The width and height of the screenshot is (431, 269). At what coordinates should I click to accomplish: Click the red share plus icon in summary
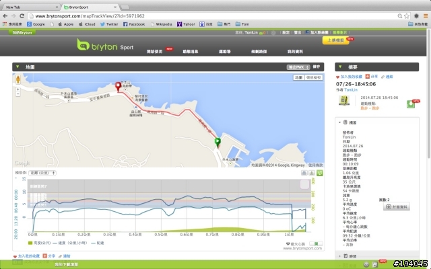[367, 77]
